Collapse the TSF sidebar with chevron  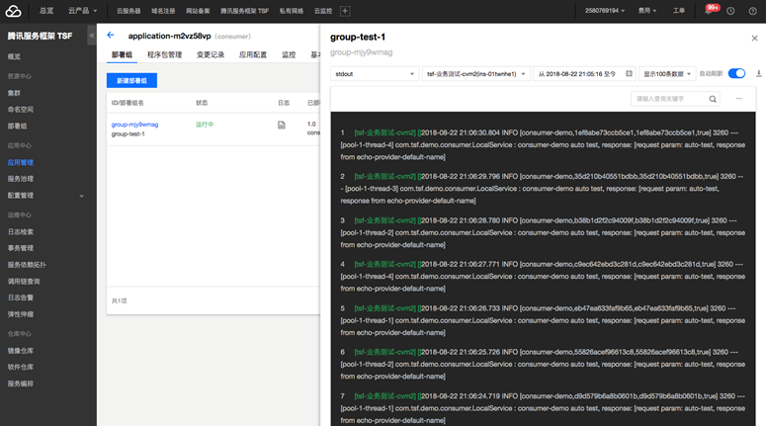click(x=92, y=36)
